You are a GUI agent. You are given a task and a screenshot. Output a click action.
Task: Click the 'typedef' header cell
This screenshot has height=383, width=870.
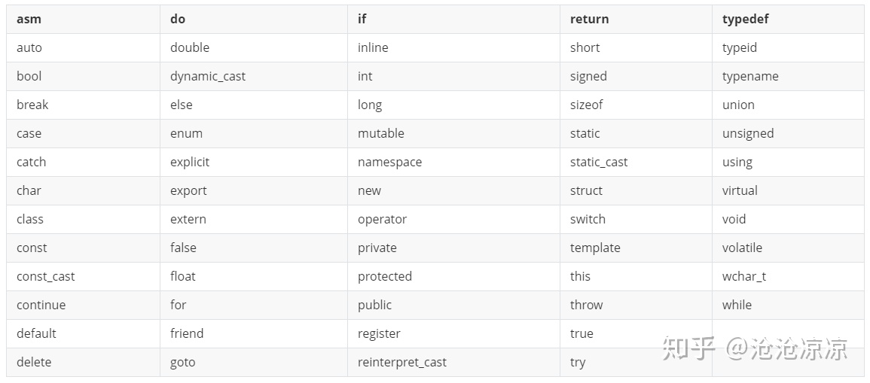click(745, 19)
